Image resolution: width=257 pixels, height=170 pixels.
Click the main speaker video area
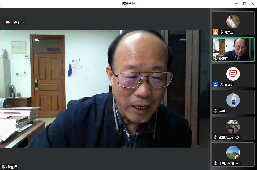105,88
